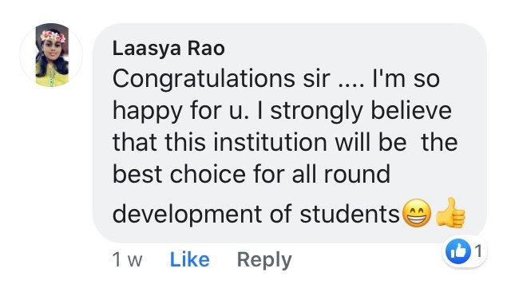Click the reactions pill beside the comment
Screen dimensions: 507x288
(465, 251)
